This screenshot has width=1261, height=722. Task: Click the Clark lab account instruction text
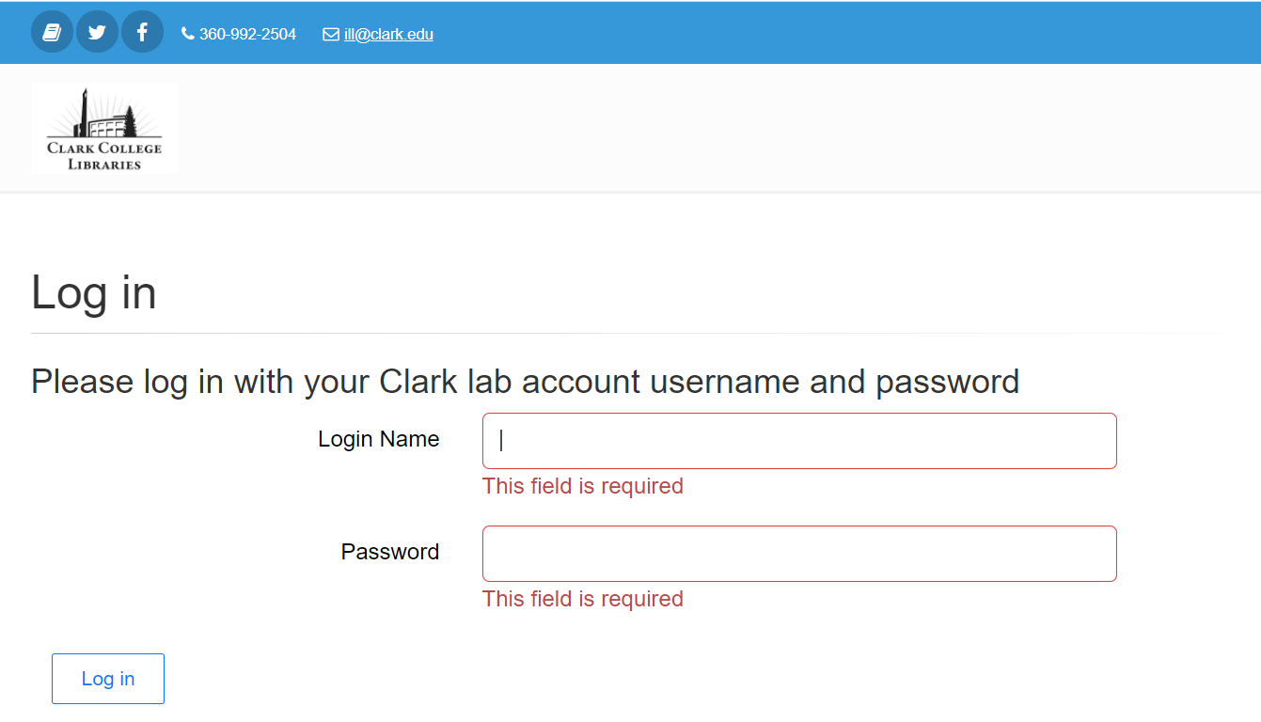click(x=525, y=382)
